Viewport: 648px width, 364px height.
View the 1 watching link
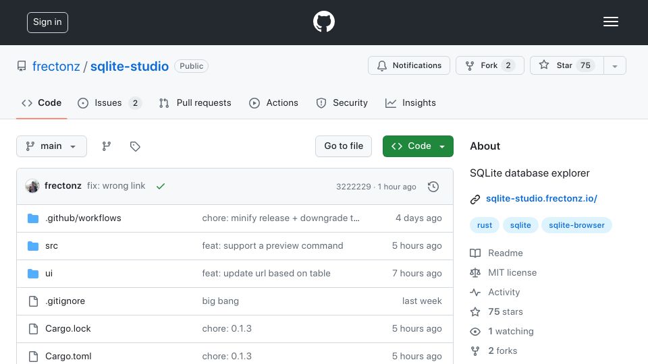(502, 332)
